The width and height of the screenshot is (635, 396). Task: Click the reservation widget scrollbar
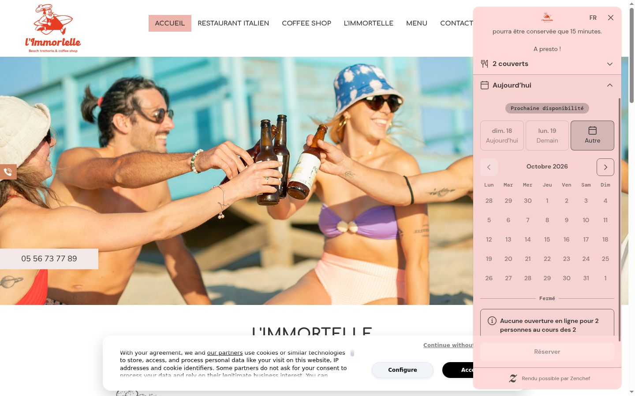coord(620,219)
